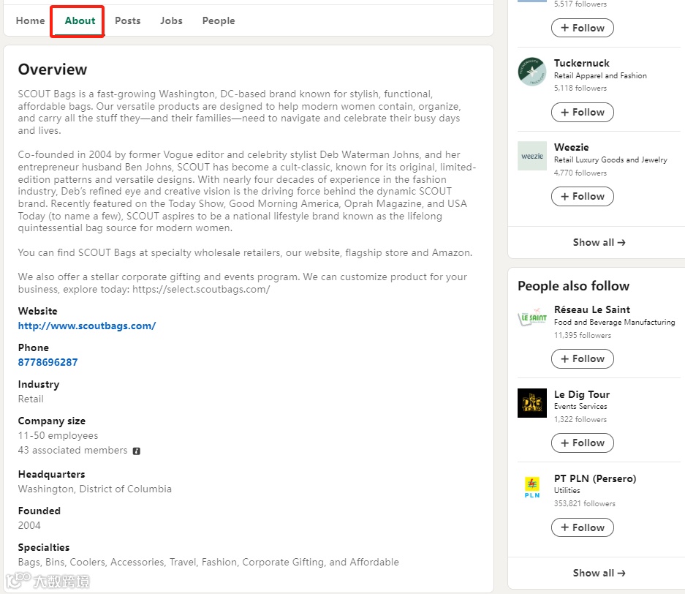The width and height of the screenshot is (685, 594).
Task: Open the Home tab
Action: coord(30,20)
